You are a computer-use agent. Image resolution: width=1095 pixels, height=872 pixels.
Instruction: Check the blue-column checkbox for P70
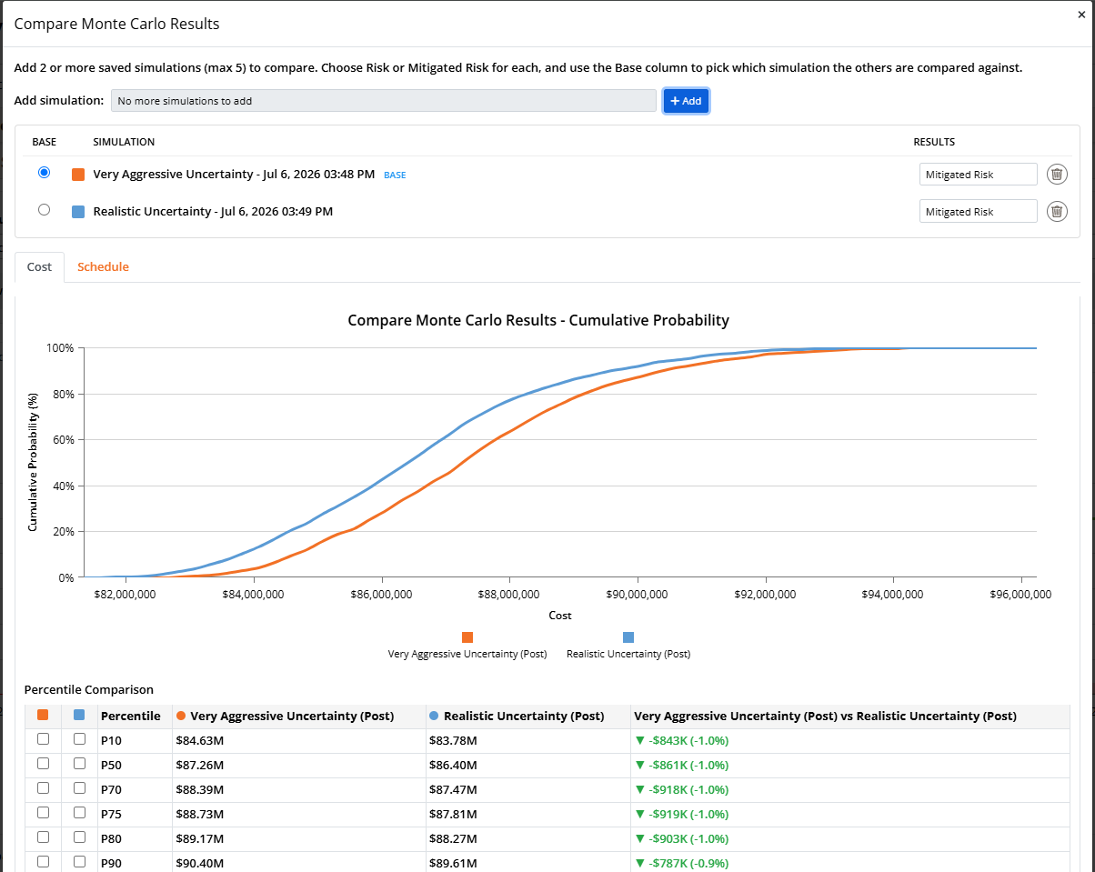click(x=79, y=788)
